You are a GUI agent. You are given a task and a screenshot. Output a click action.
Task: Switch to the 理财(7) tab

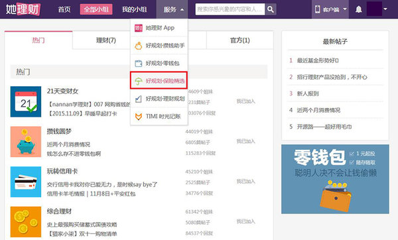point(106,40)
